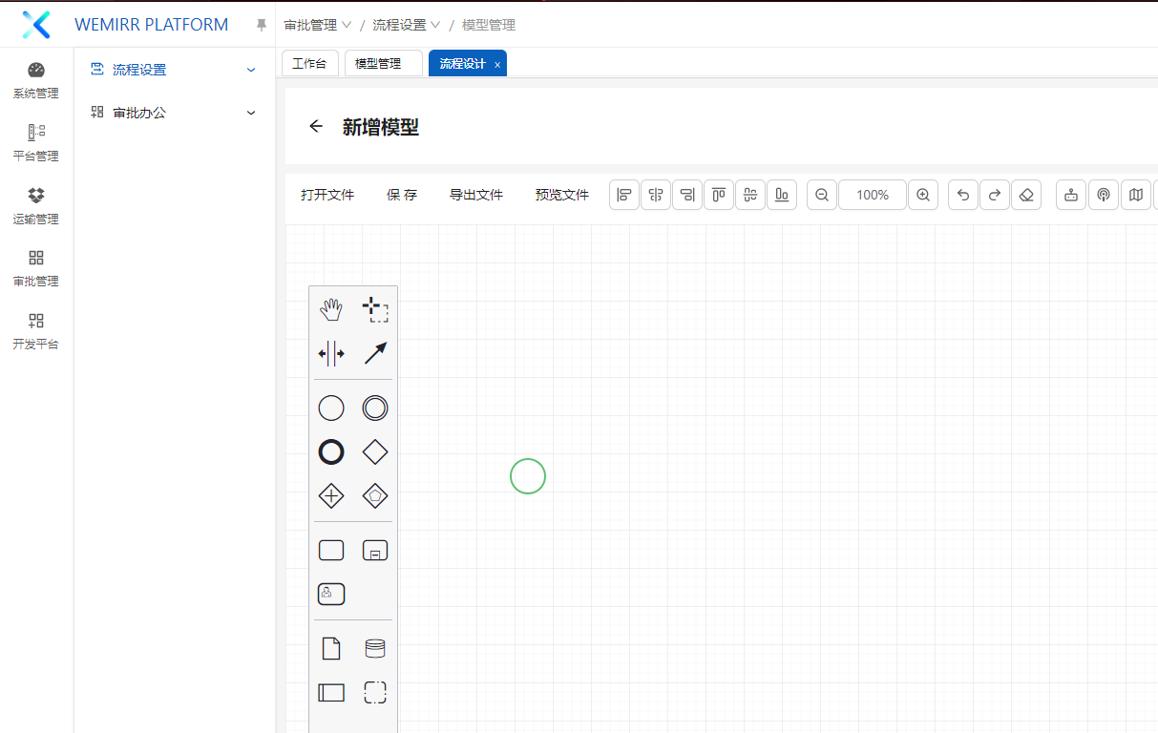Screen dimensions: 1158x733
Task: Toggle the sidebar pin icon
Action: click(262, 25)
